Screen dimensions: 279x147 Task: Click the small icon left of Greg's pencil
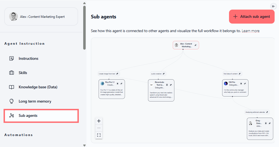click(x=266, y=123)
